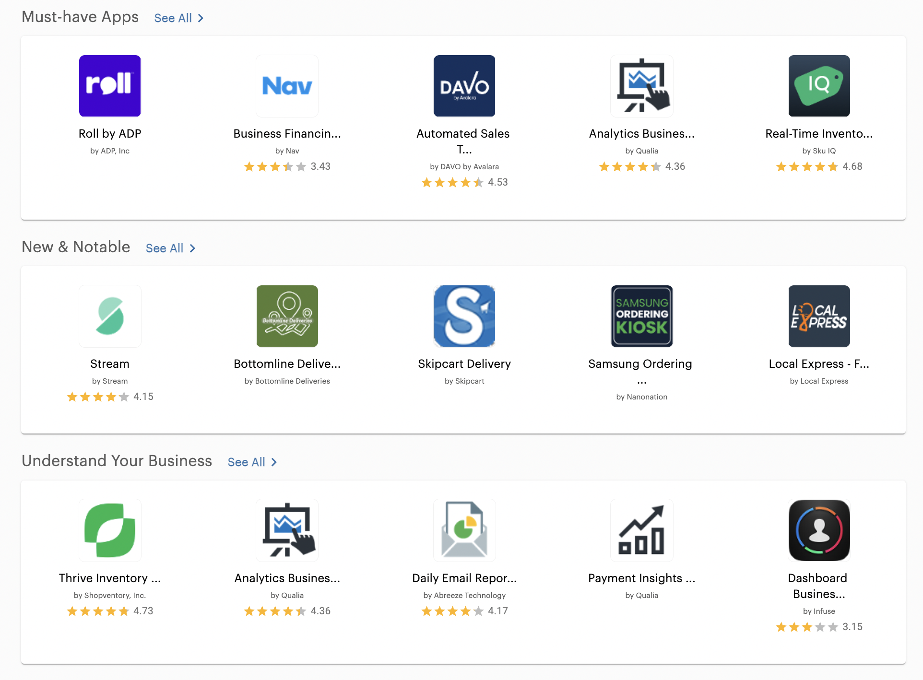Open the Bottomline Deliveries icon

click(287, 316)
